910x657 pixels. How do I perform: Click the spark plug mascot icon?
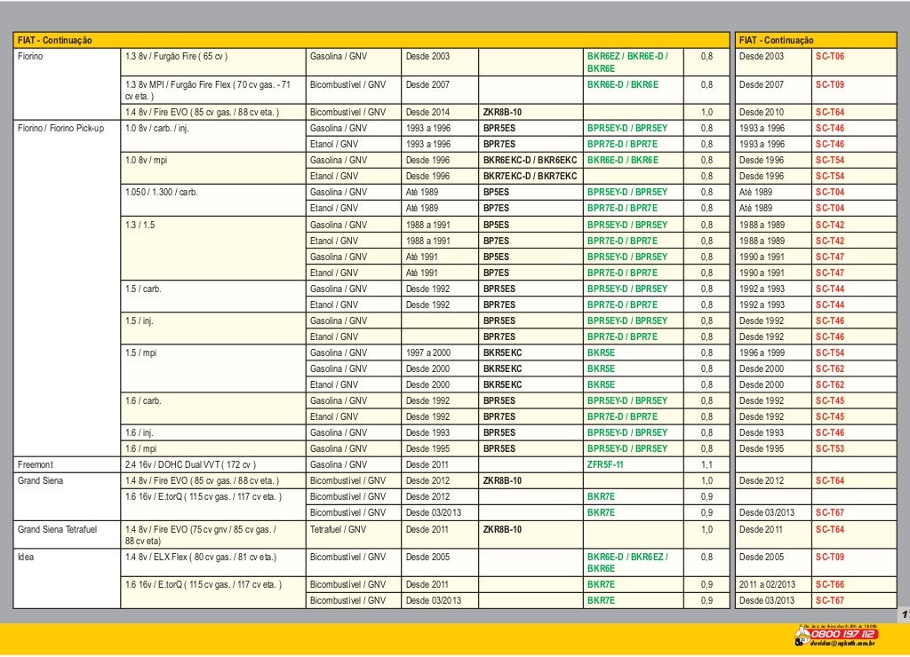tap(802, 637)
